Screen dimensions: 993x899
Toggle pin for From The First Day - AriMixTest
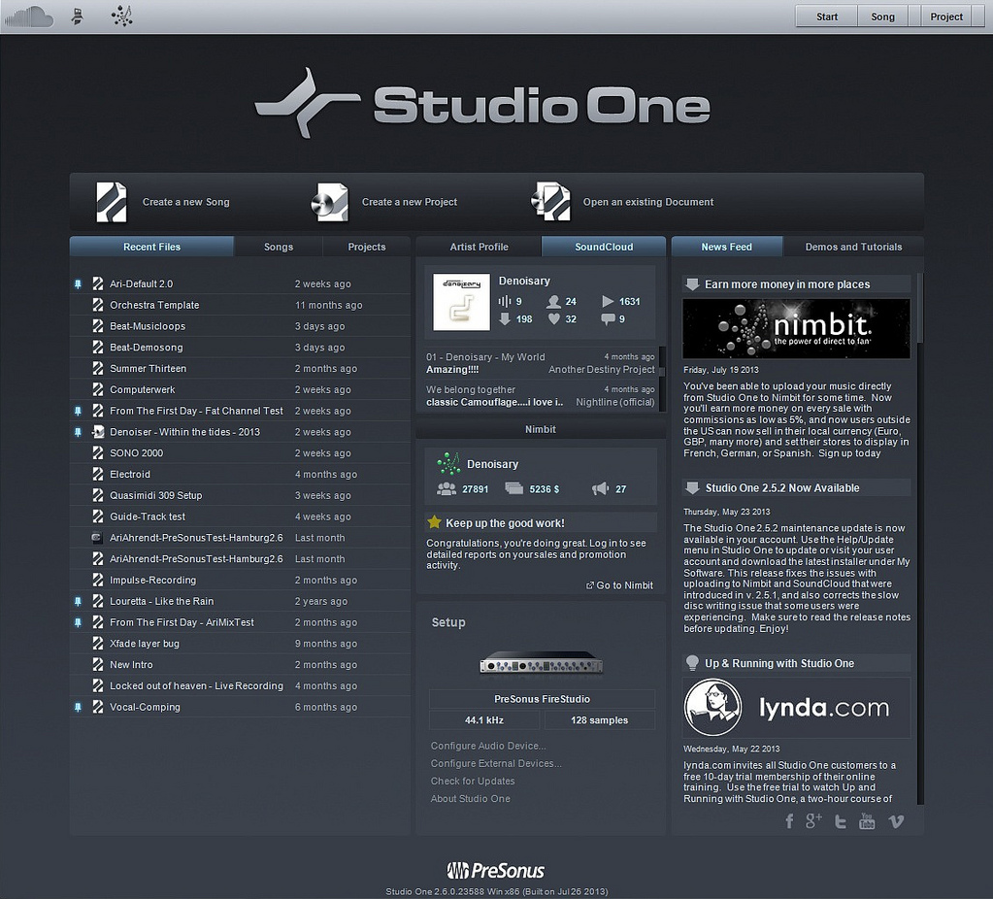point(78,622)
